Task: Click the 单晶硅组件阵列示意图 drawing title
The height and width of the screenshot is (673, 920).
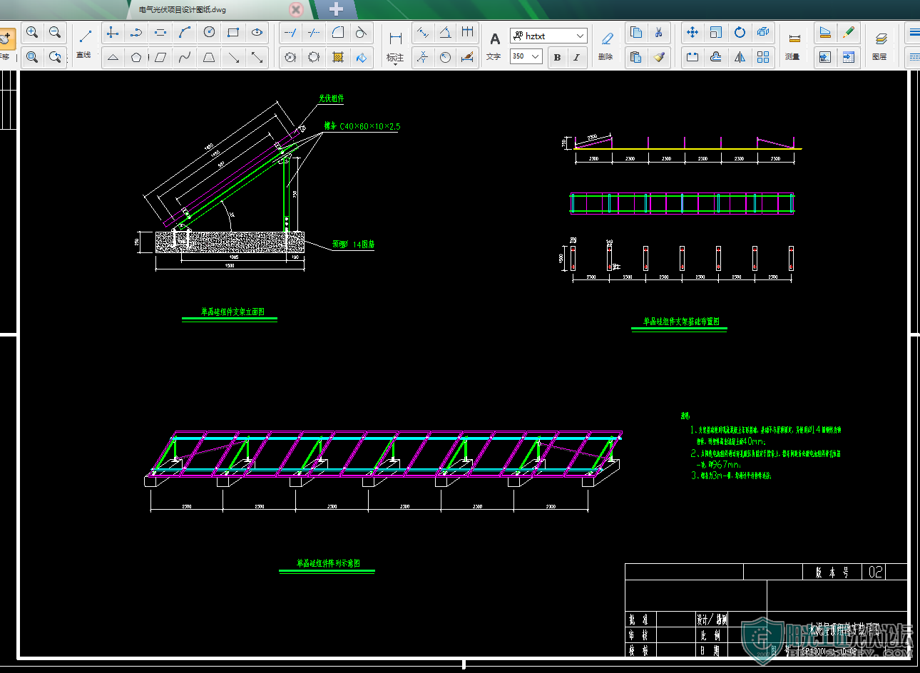Action: (x=329, y=563)
